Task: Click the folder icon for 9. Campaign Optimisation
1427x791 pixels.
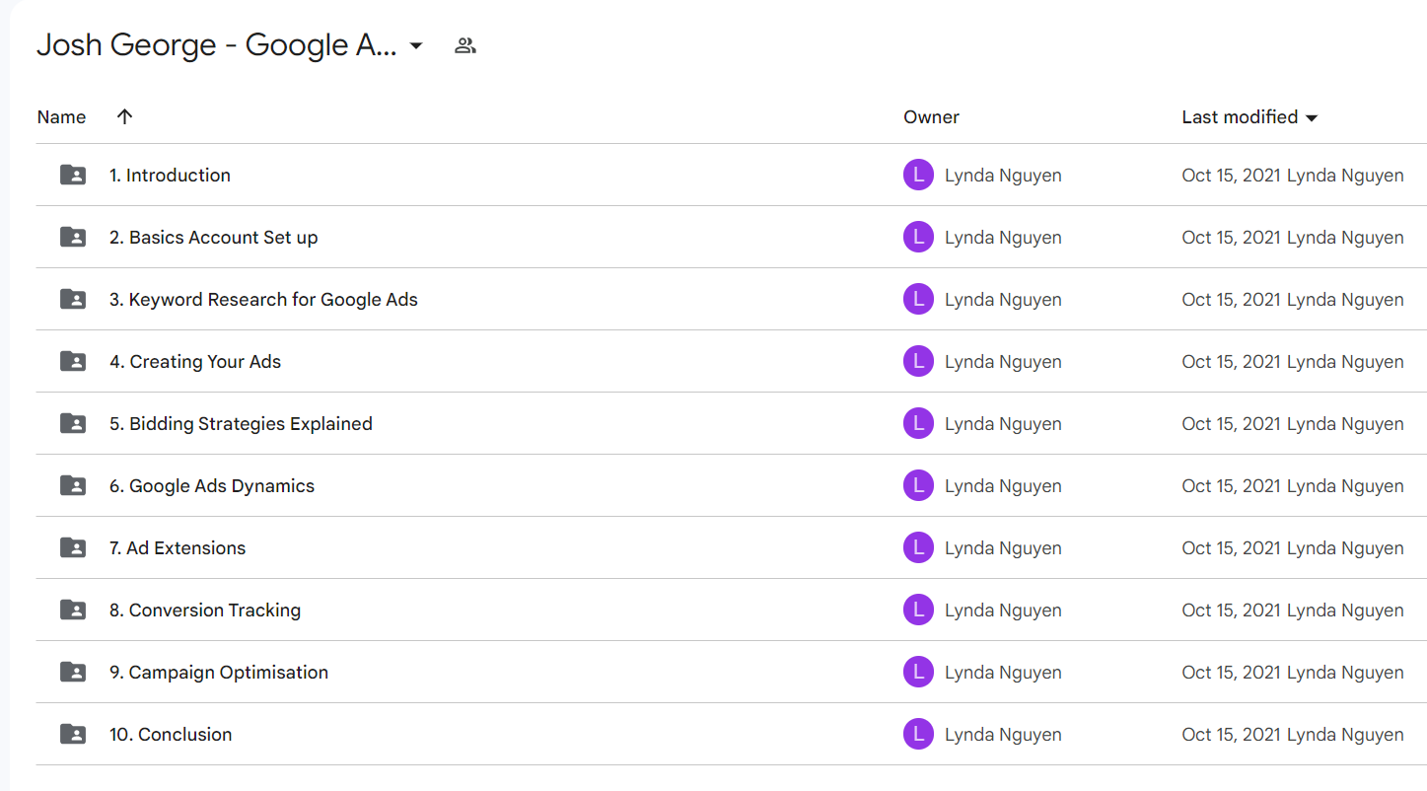Action: coord(73,672)
